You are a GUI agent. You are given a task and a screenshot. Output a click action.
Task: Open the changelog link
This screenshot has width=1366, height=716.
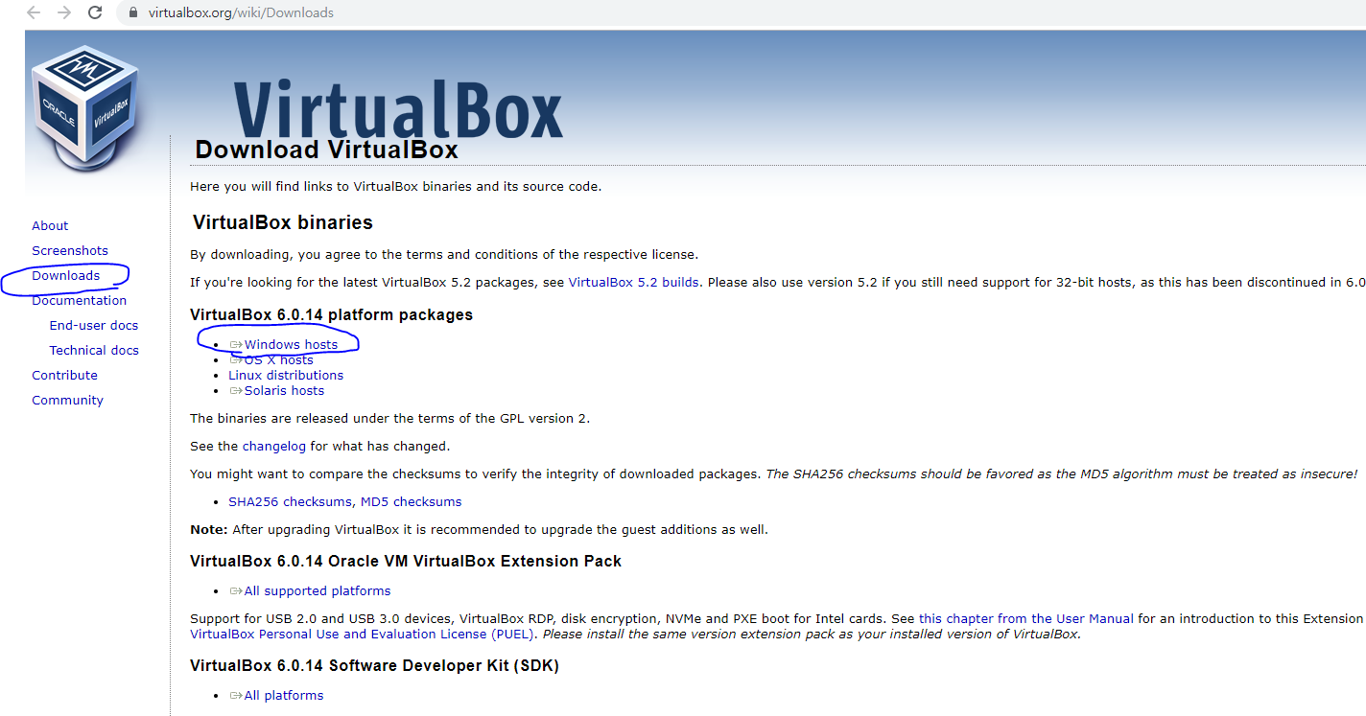[274, 446]
